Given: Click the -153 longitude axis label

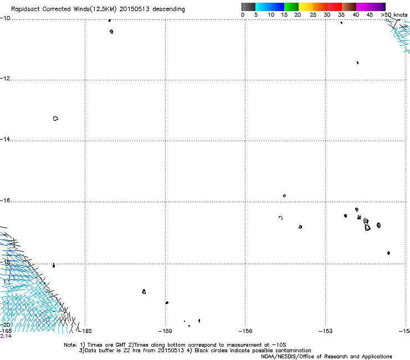Looking at the screenshot, I should [326, 331].
